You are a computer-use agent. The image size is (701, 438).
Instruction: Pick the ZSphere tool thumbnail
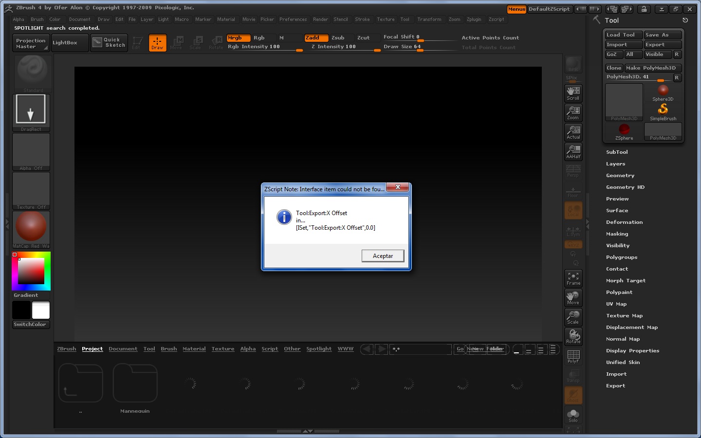coord(624,131)
